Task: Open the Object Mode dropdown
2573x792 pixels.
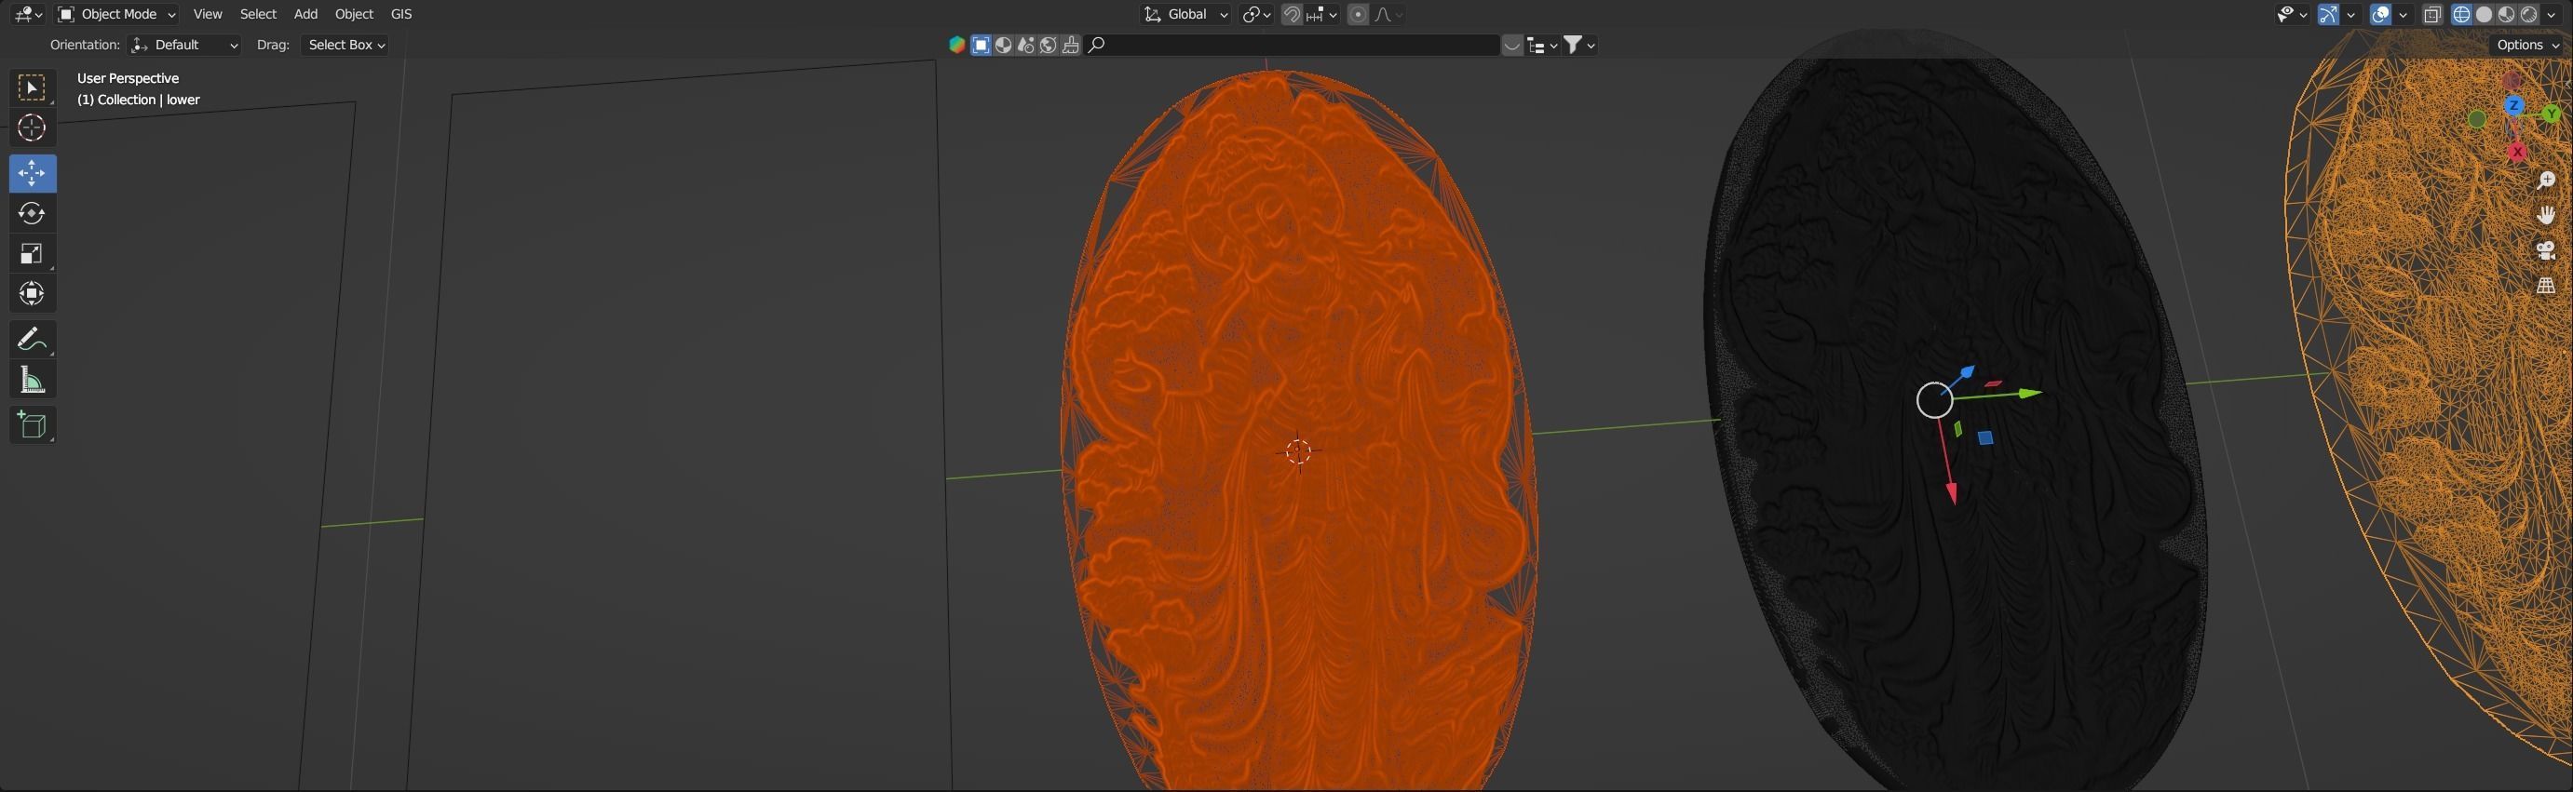Action: [115, 14]
